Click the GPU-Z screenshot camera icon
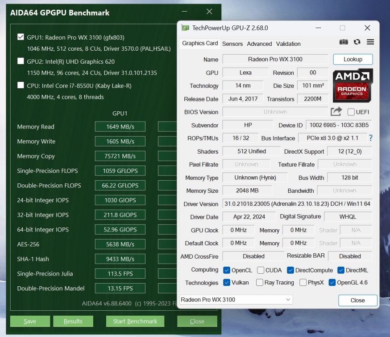Viewport: 390px width, 337px height. coord(344,42)
